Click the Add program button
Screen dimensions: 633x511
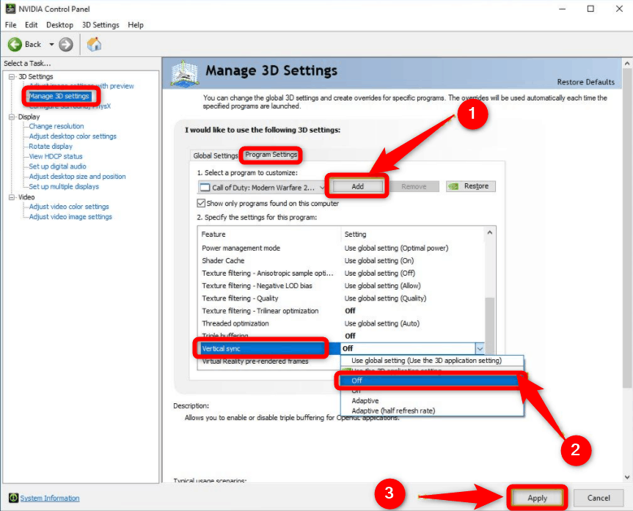(358, 186)
